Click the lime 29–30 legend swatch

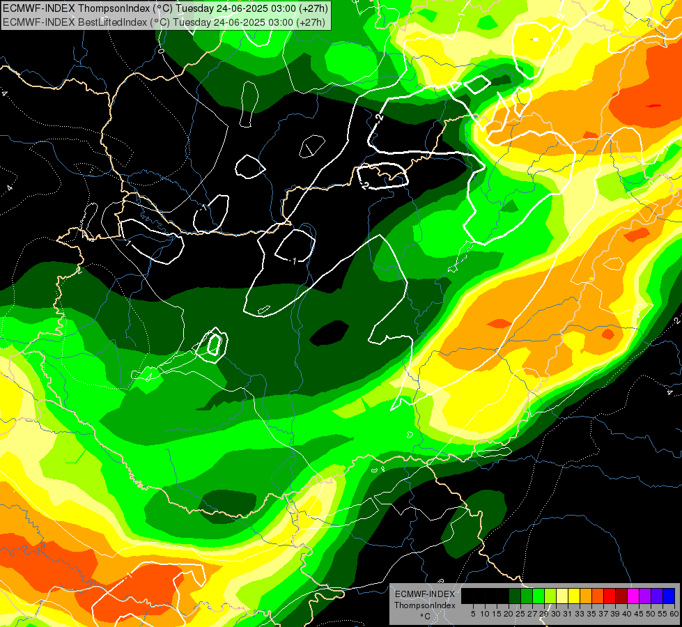click(x=550, y=596)
